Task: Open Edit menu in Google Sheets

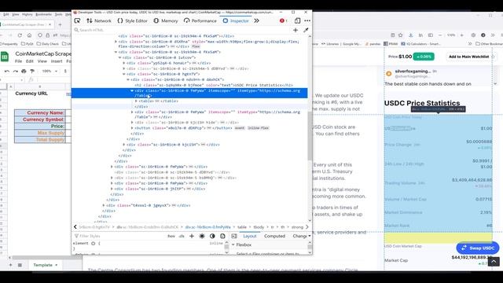Action: 30,61
